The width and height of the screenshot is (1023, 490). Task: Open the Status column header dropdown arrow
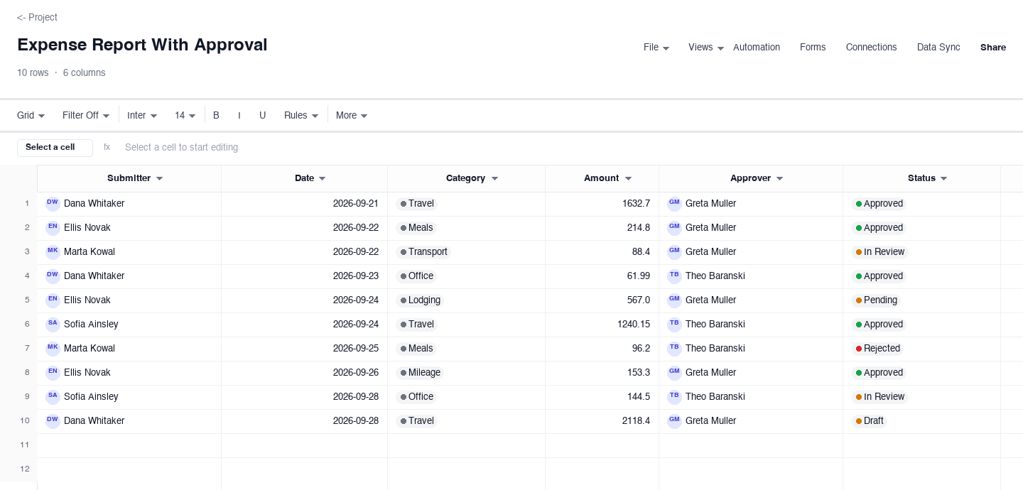[944, 178]
